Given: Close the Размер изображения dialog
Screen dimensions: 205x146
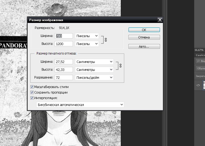Looking at the screenshot, I should [160, 20].
